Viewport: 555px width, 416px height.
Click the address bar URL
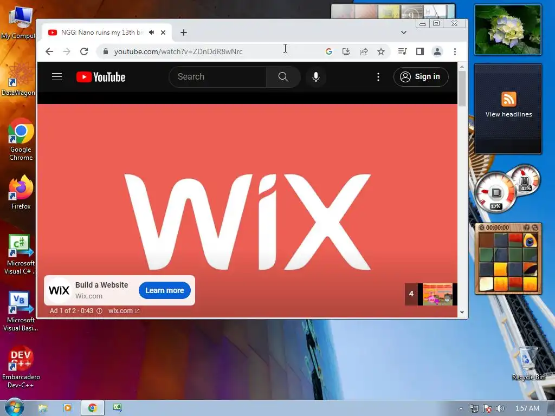[178, 51]
